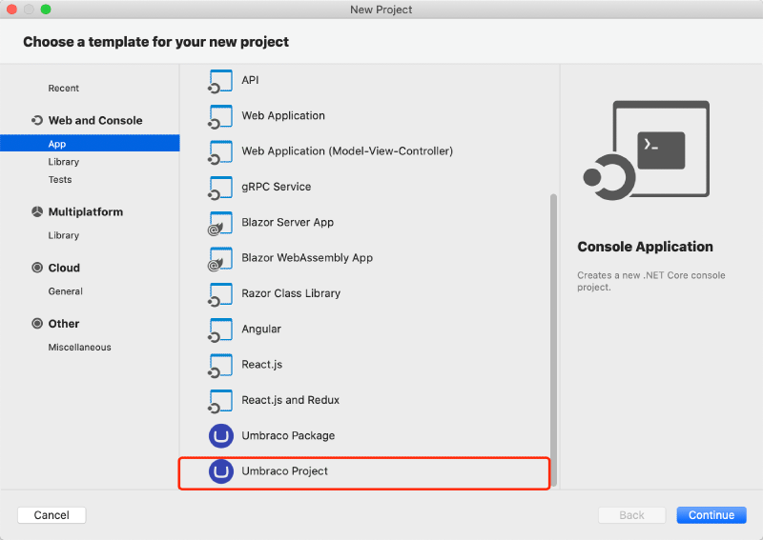
Task: Select the Web and Console heading
Action: [x=95, y=121]
